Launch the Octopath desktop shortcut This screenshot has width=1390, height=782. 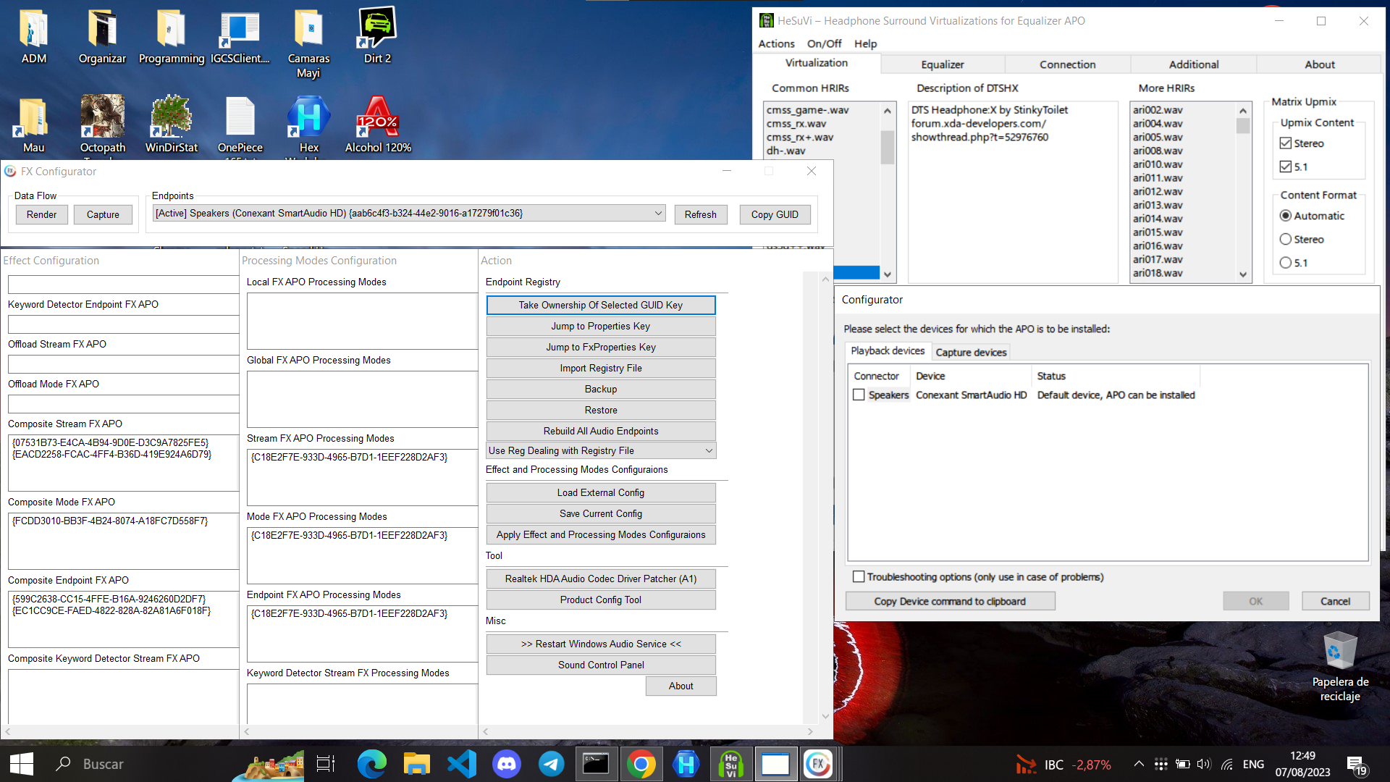[102, 125]
